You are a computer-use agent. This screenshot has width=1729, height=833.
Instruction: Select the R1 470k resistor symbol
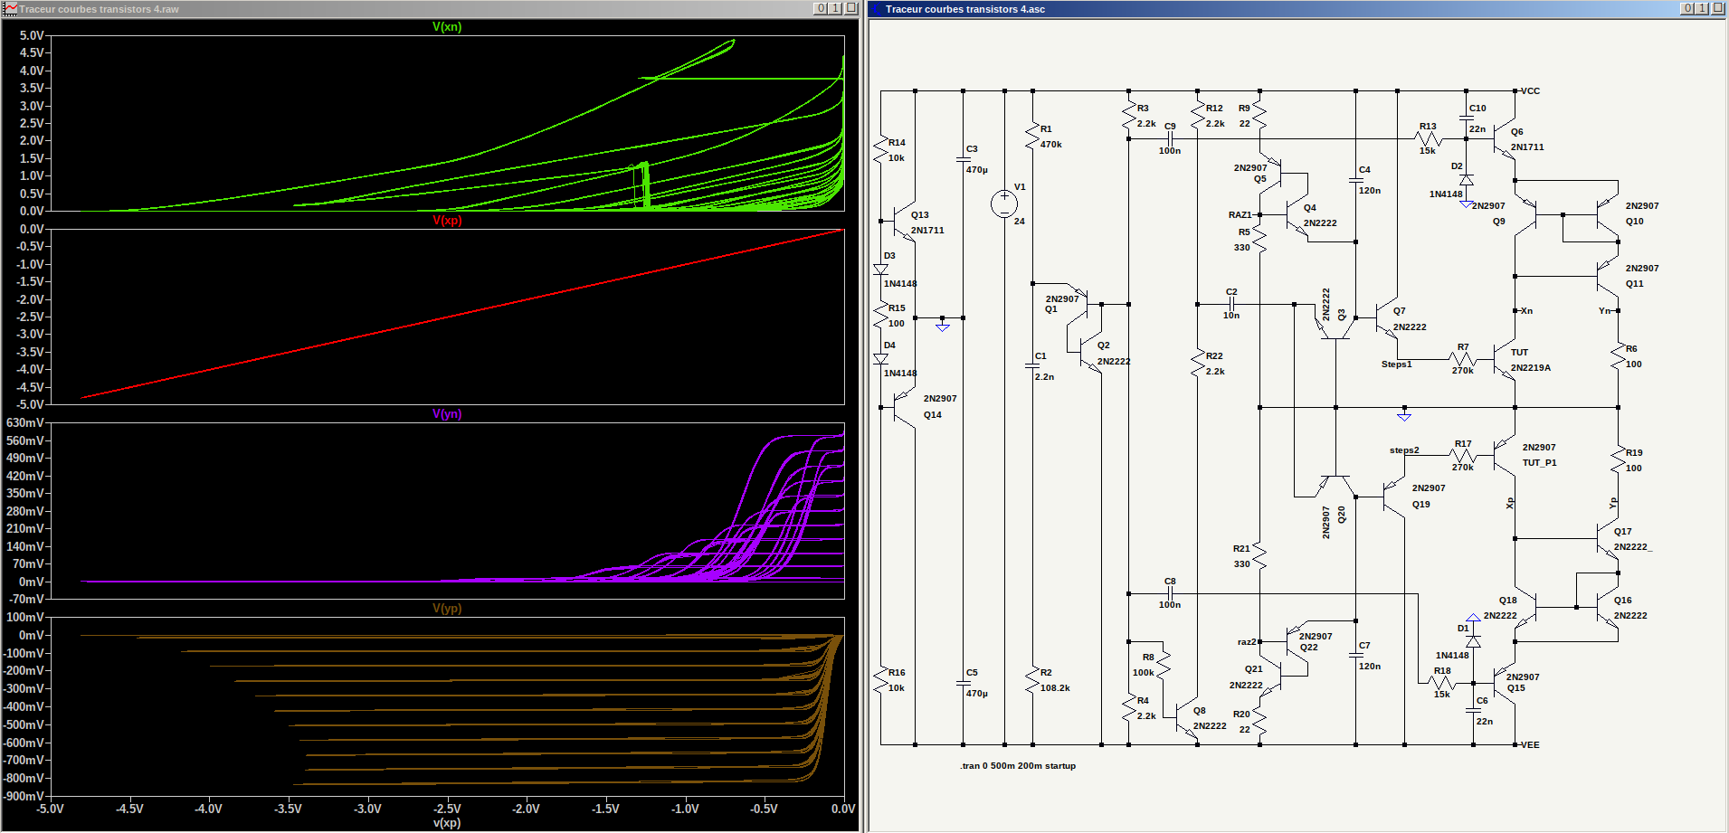pyautogui.click(x=1033, y=137)
